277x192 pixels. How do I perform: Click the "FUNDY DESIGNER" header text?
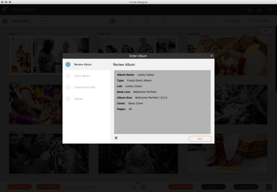point(22,10)
